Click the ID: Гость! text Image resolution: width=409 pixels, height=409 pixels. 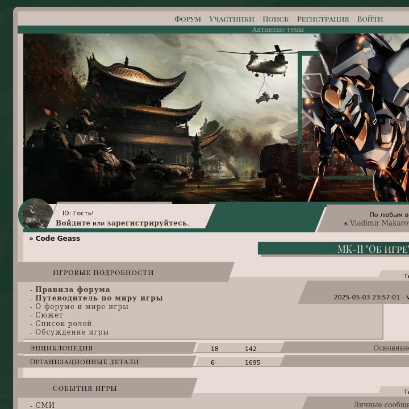pyautogui.click(x=78, y=213)
